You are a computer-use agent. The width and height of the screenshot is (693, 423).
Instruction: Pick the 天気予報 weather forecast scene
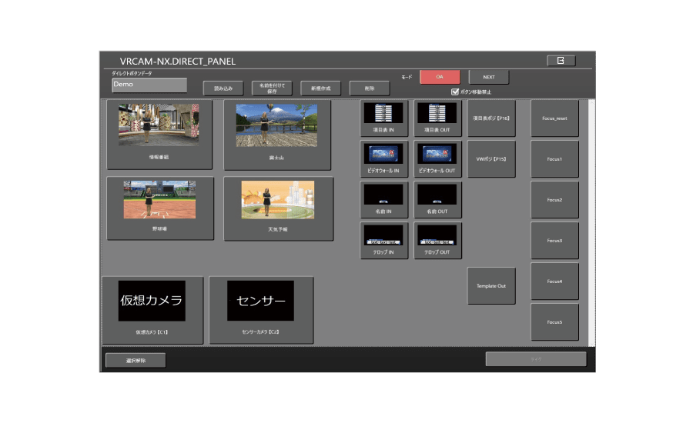point(278,208)
